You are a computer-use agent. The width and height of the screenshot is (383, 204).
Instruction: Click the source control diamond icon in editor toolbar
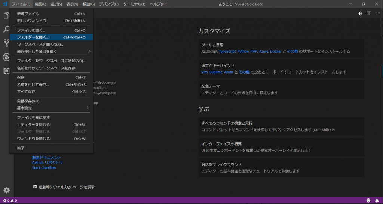click(360, 13)
